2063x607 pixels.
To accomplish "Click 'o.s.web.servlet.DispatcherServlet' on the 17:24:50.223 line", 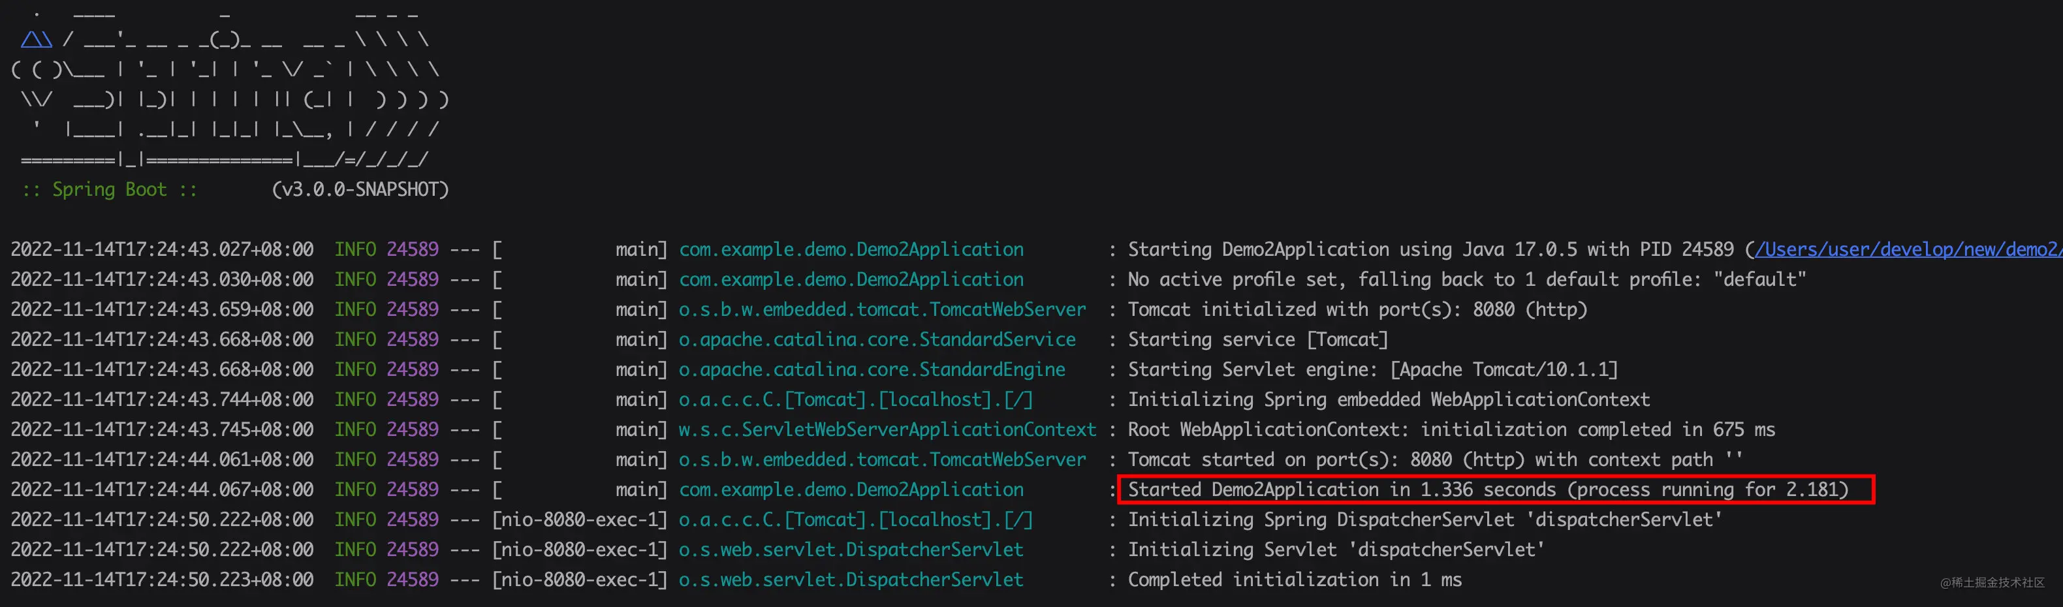I will pyautogui.click(x=851, y=580).
